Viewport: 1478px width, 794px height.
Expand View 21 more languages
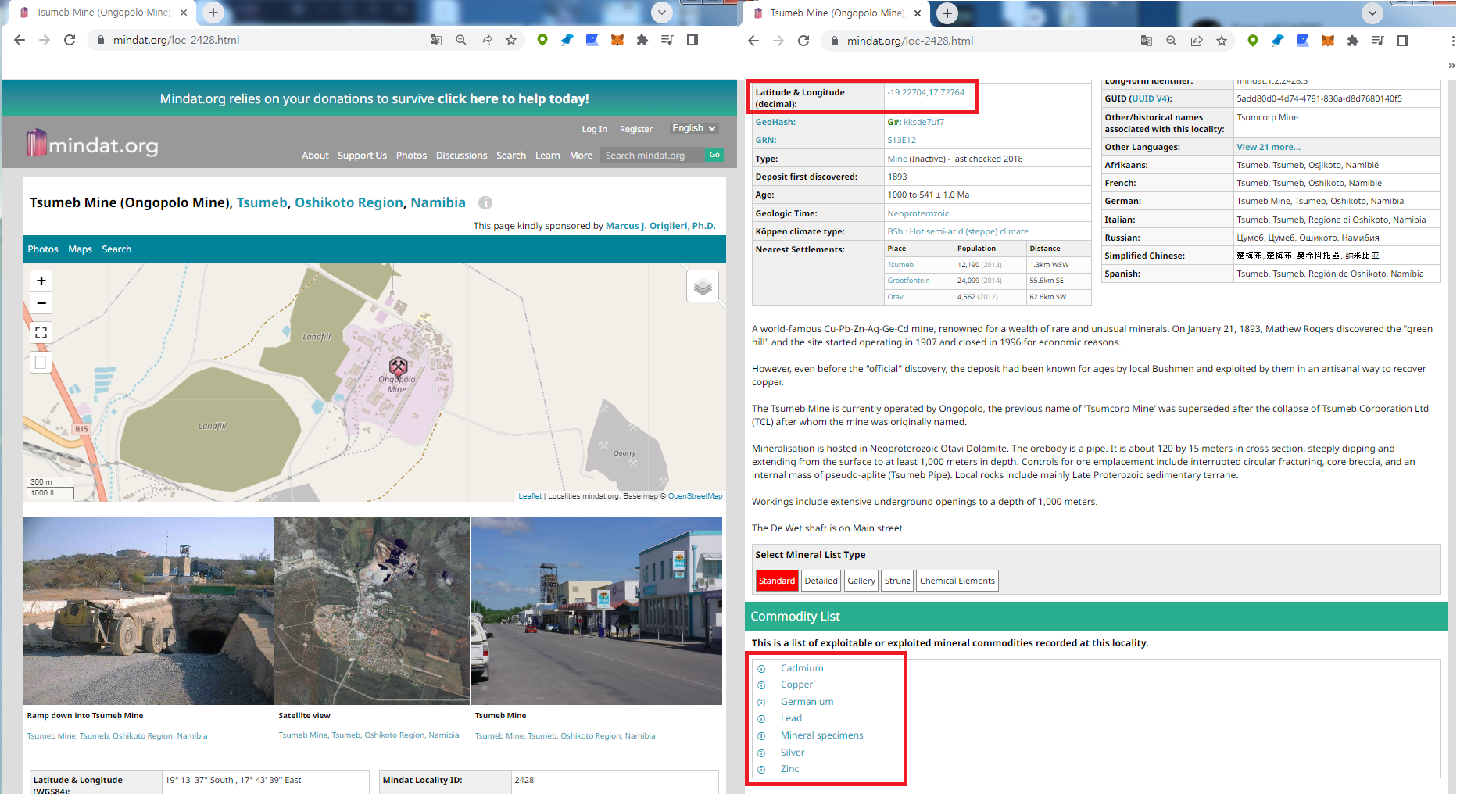coord(1269,147)
